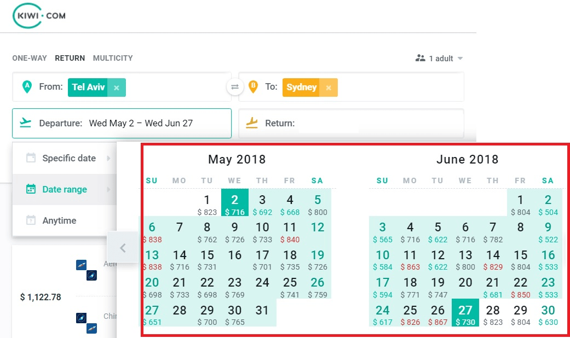Expand the Date range option
Screen dimensions: 570x338
tap(65, 190)
